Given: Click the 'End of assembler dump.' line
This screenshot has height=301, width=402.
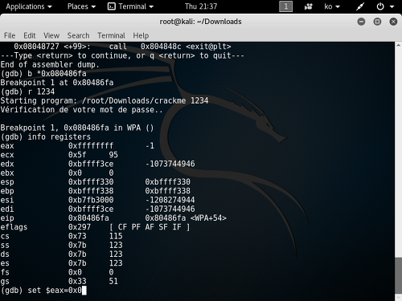Looking at the screenshot, I should (50, 65).
